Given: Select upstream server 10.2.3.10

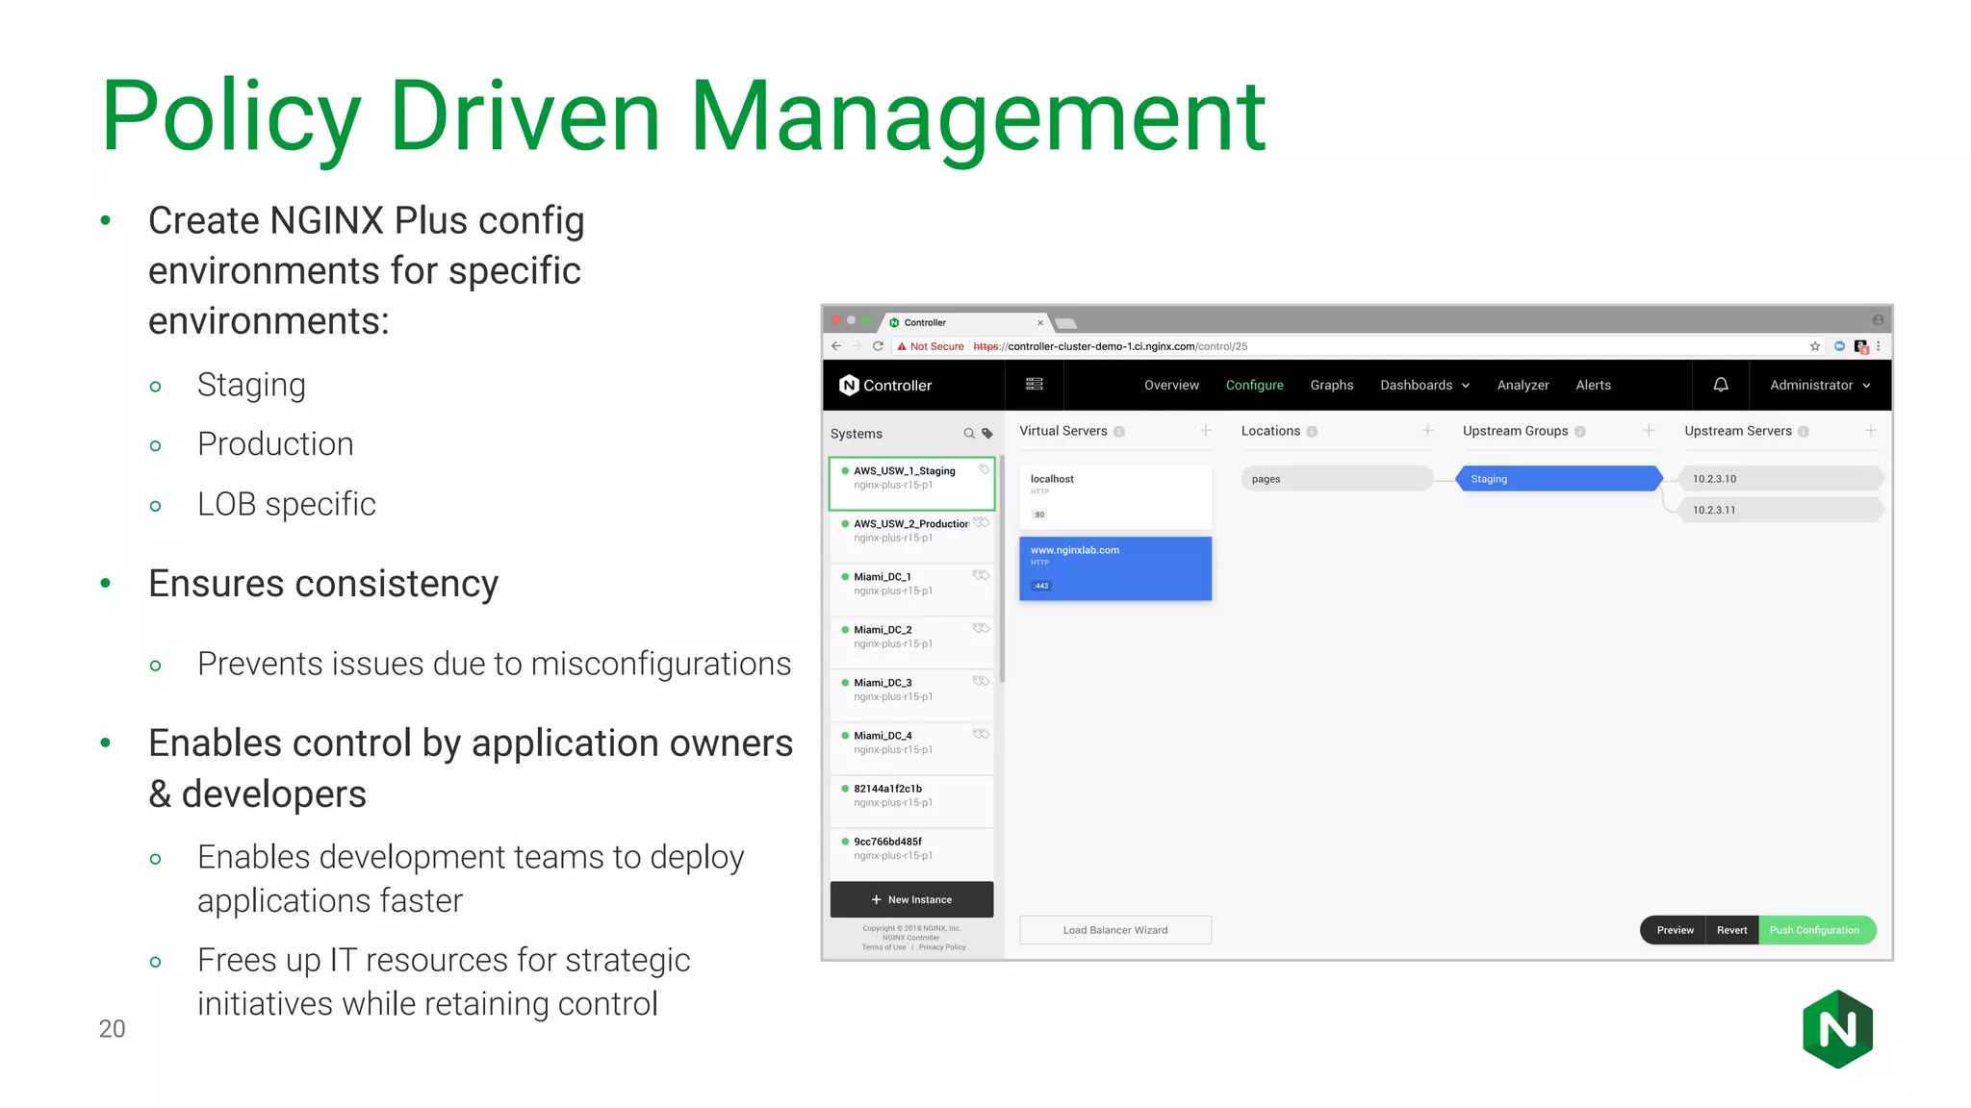Looking at the screenshot, I should pos(1780,478).
